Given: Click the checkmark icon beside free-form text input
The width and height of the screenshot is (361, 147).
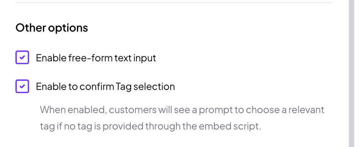Looking at the screenshot, I should 22,58.
